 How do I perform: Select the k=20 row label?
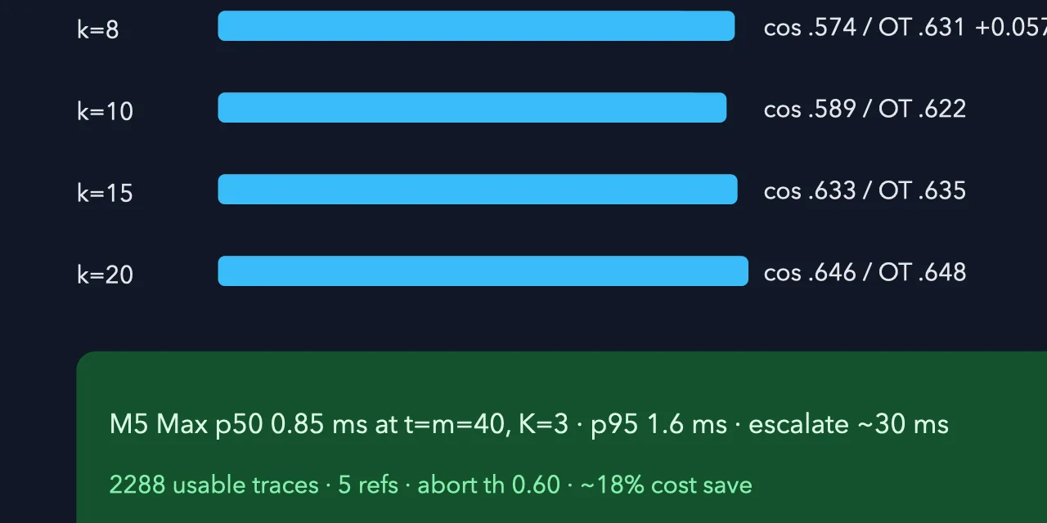pos(105,275)
